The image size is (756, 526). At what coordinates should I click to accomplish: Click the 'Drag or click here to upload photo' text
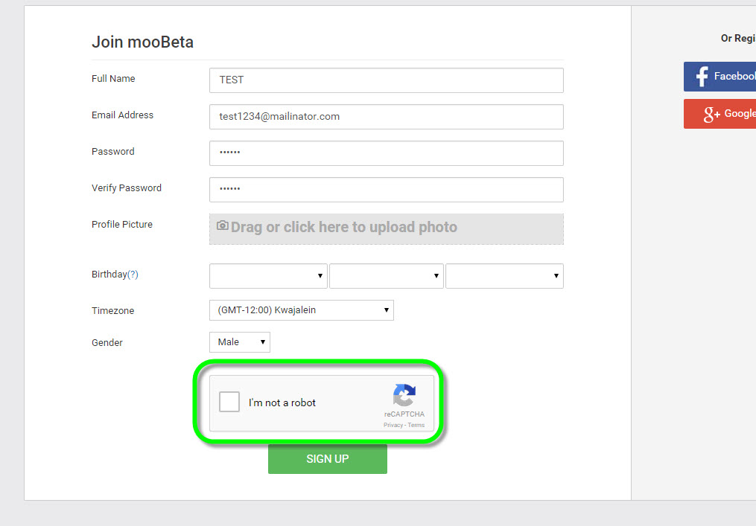click(x=343, y=228)
